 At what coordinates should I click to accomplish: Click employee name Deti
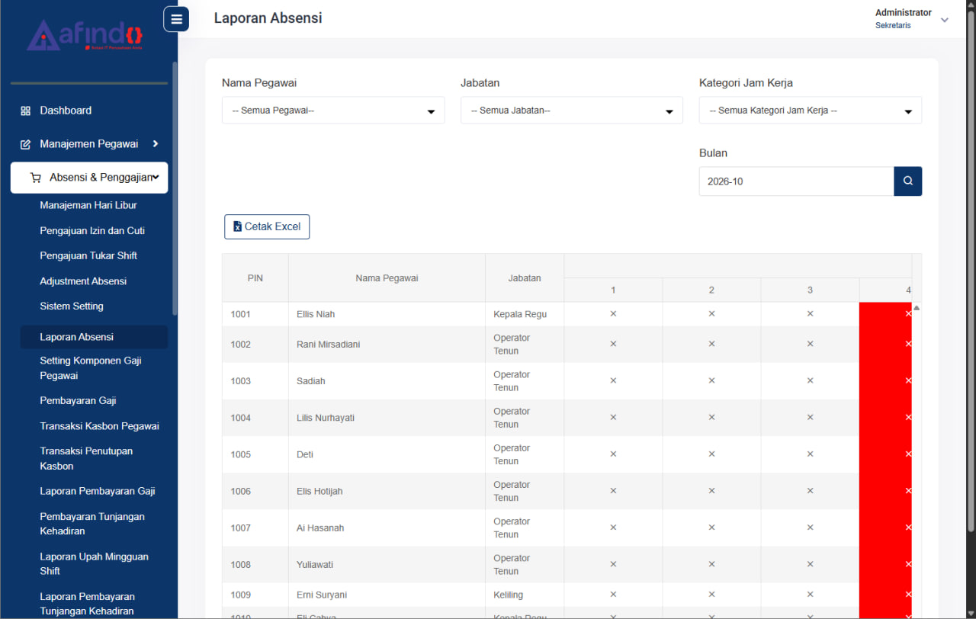[x=305, y=454]
